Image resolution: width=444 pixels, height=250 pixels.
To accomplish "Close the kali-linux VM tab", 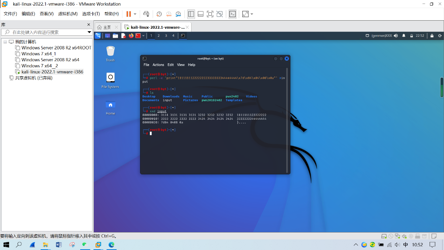I will tap(187, 27).
